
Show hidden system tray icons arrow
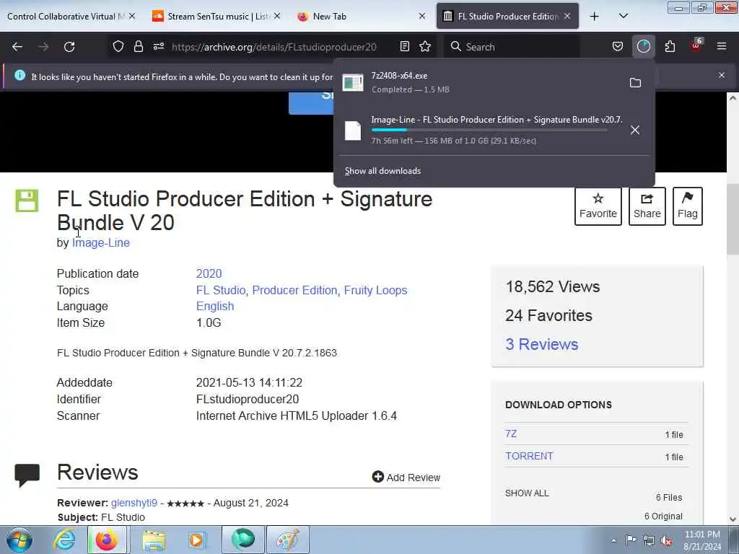click(613, 540)
